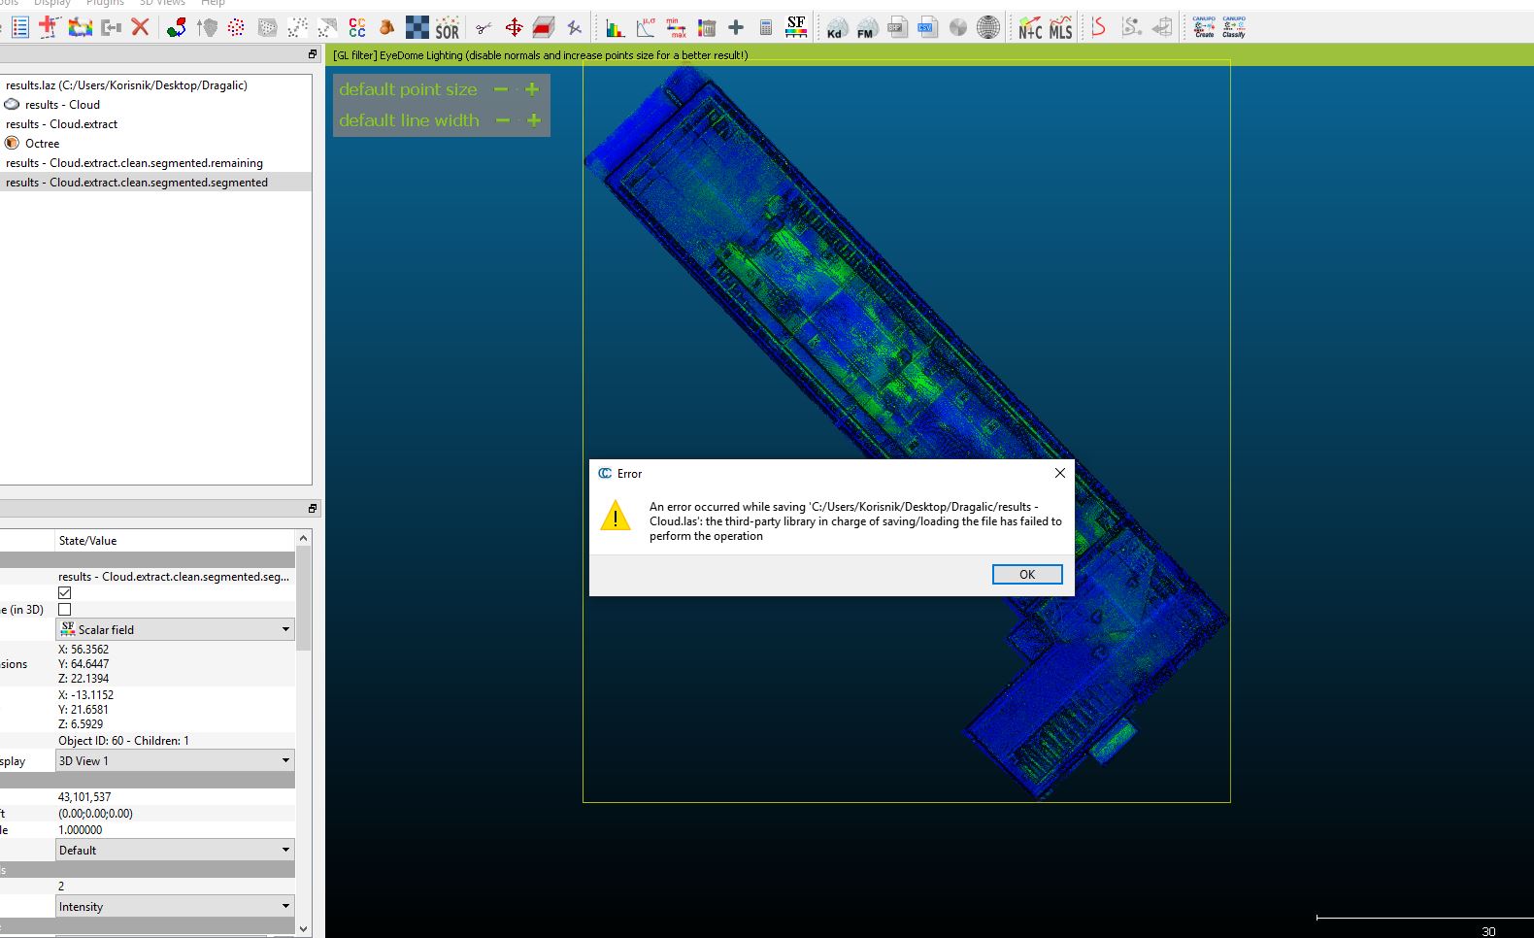Click the Kd tree plugin icon

(835, 28)
